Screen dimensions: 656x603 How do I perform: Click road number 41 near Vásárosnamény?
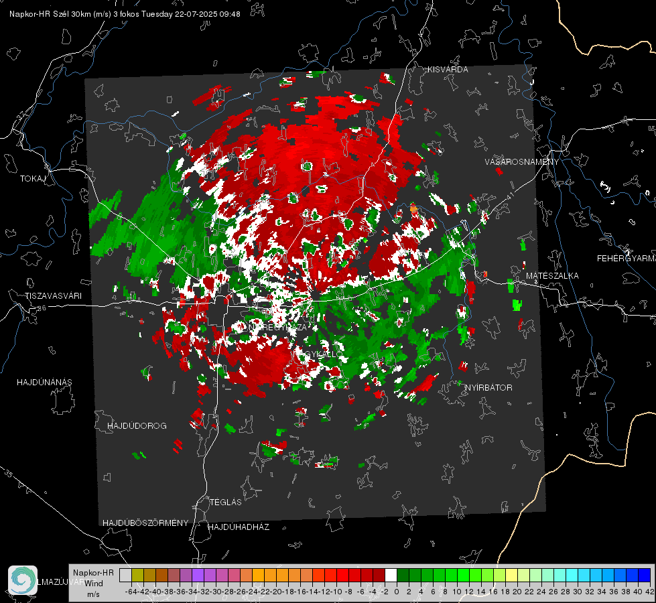510,196
